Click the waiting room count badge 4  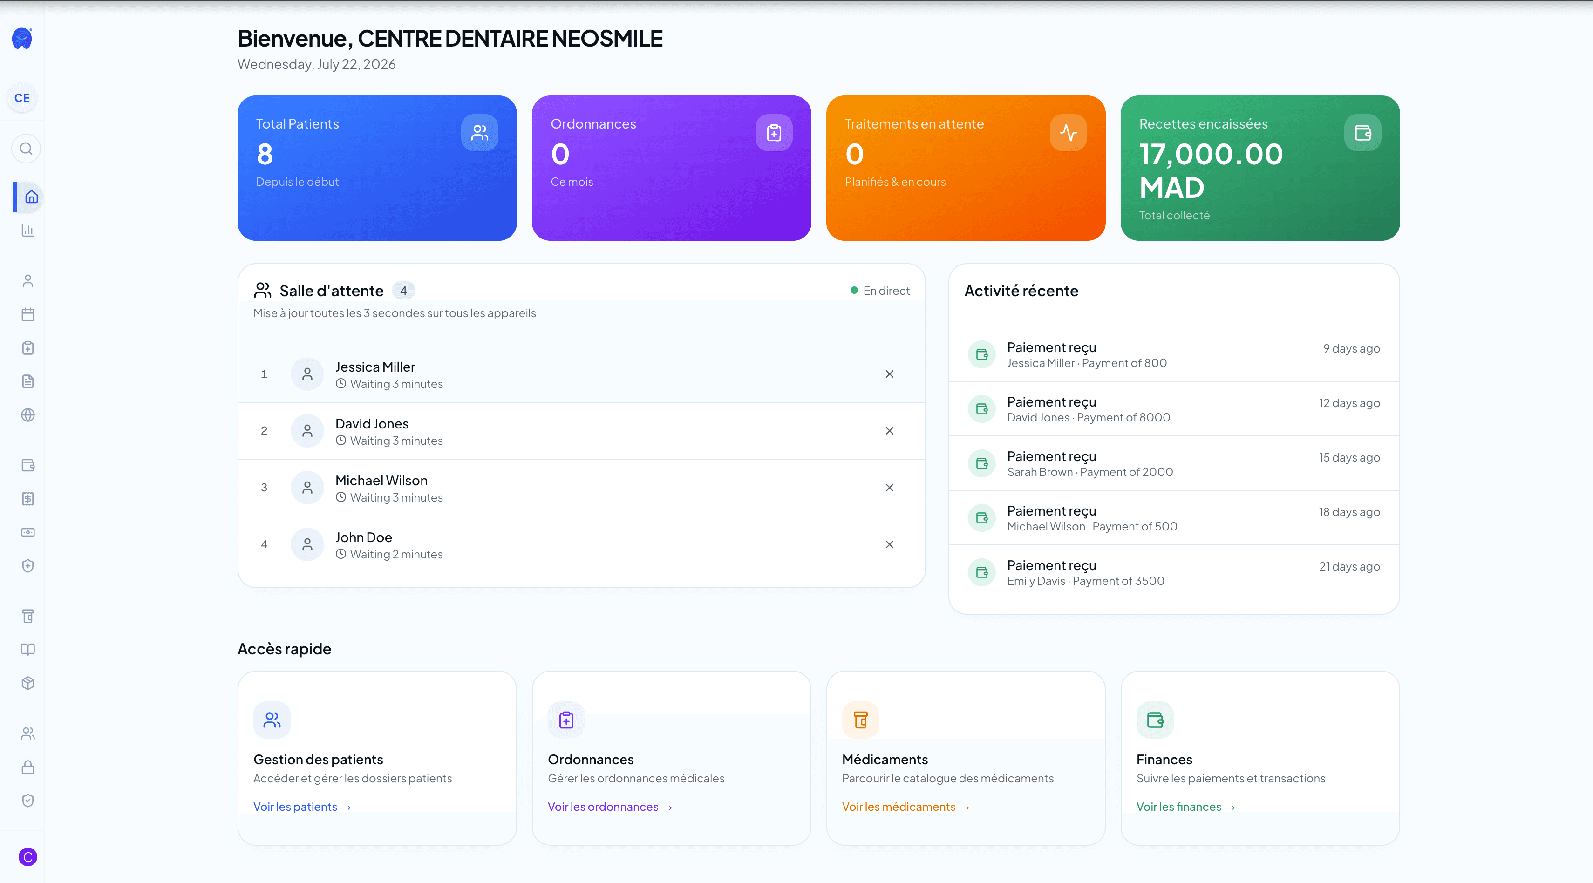pyautogui.click(x=403, y=291)
